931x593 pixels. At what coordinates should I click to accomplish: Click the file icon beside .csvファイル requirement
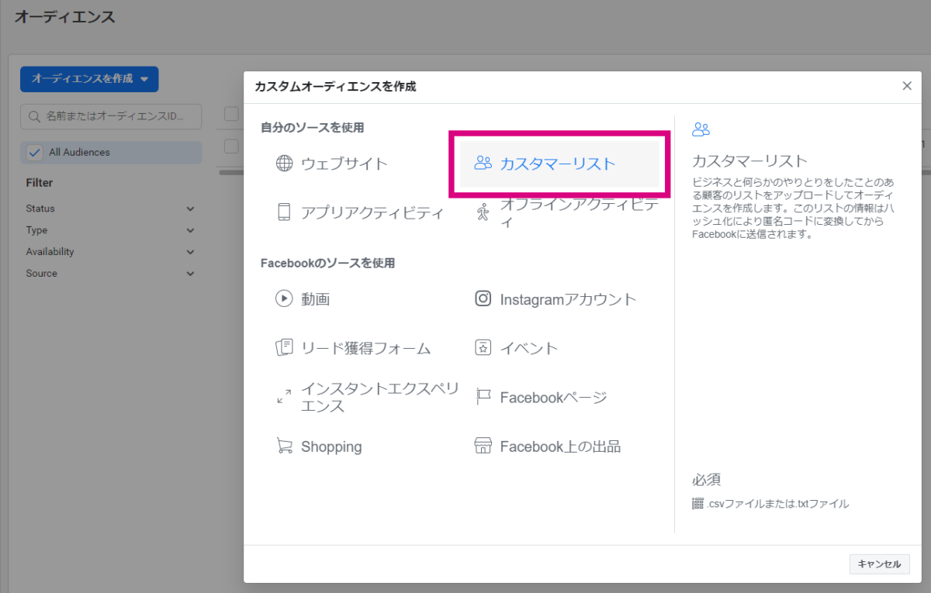[x=697, y=504]
